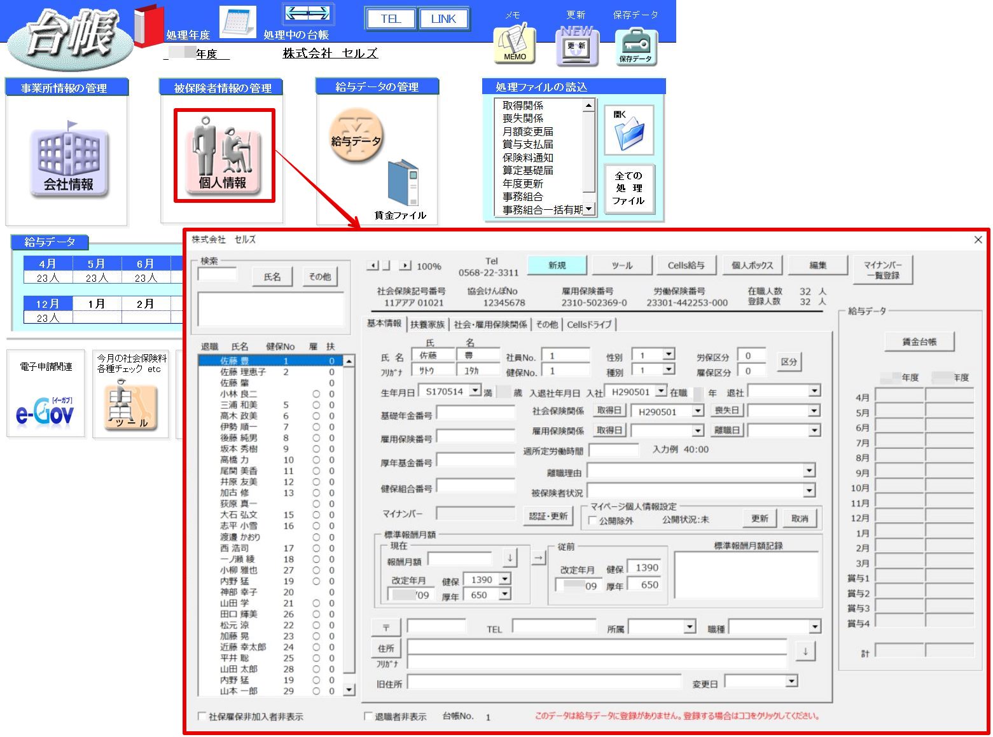993x737 pixels.
Task: Switch to the 扶養家族 tab
Action: tap(427, 324)
